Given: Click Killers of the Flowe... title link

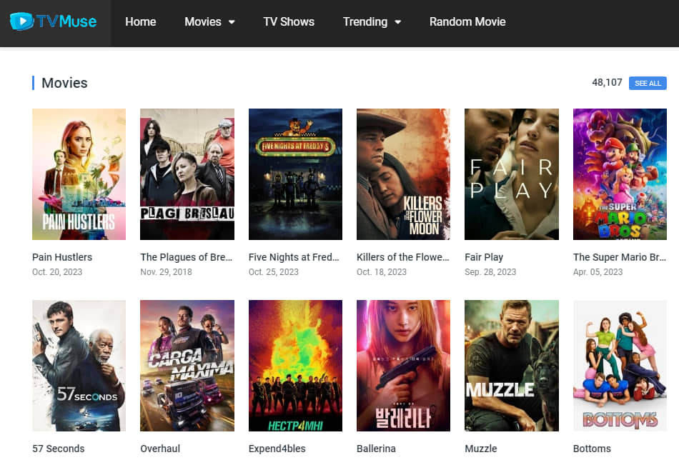Looking at the screenshot, I should click(402, 257).
